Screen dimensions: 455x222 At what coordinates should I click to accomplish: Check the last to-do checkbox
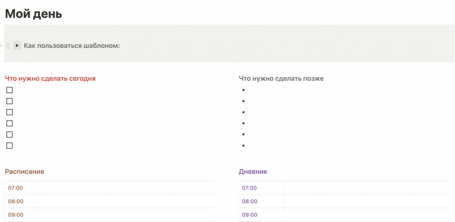[x=10, y=146]
